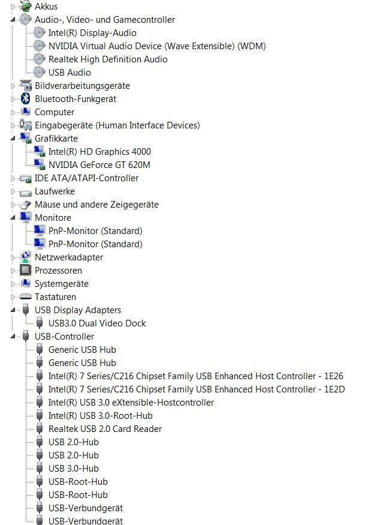Click the speaker icon of Audio-, Video- und Gamecontroller

click(25, 19)
